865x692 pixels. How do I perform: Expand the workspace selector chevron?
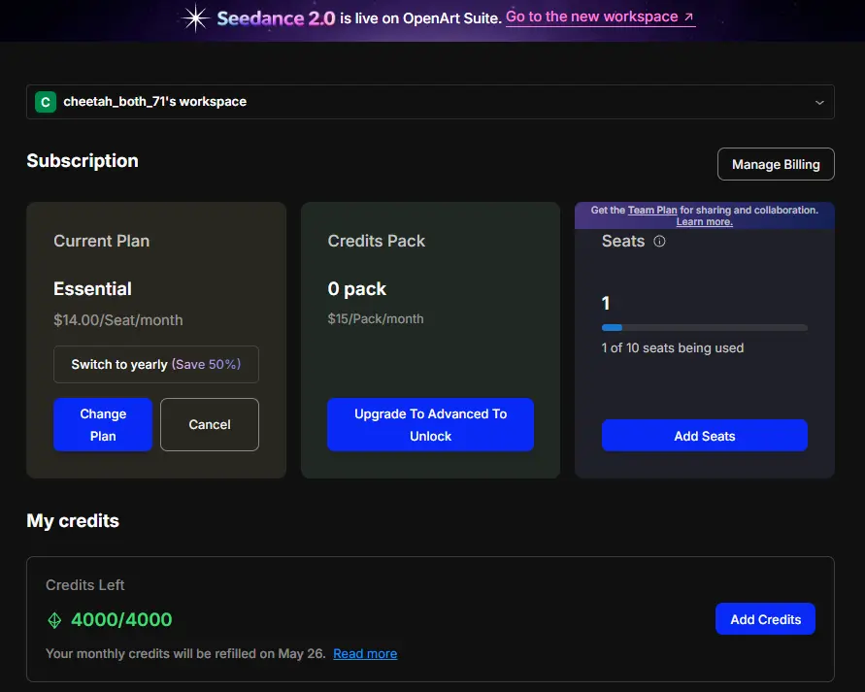pyautogui.click(x=819, y=103)
